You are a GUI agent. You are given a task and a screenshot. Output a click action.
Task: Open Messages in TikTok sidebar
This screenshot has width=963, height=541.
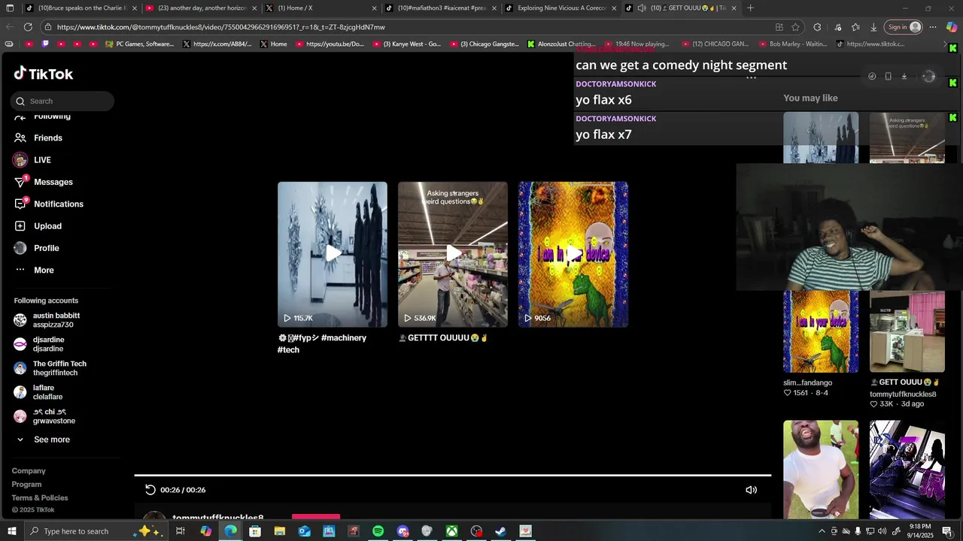[x=44, y=182]
